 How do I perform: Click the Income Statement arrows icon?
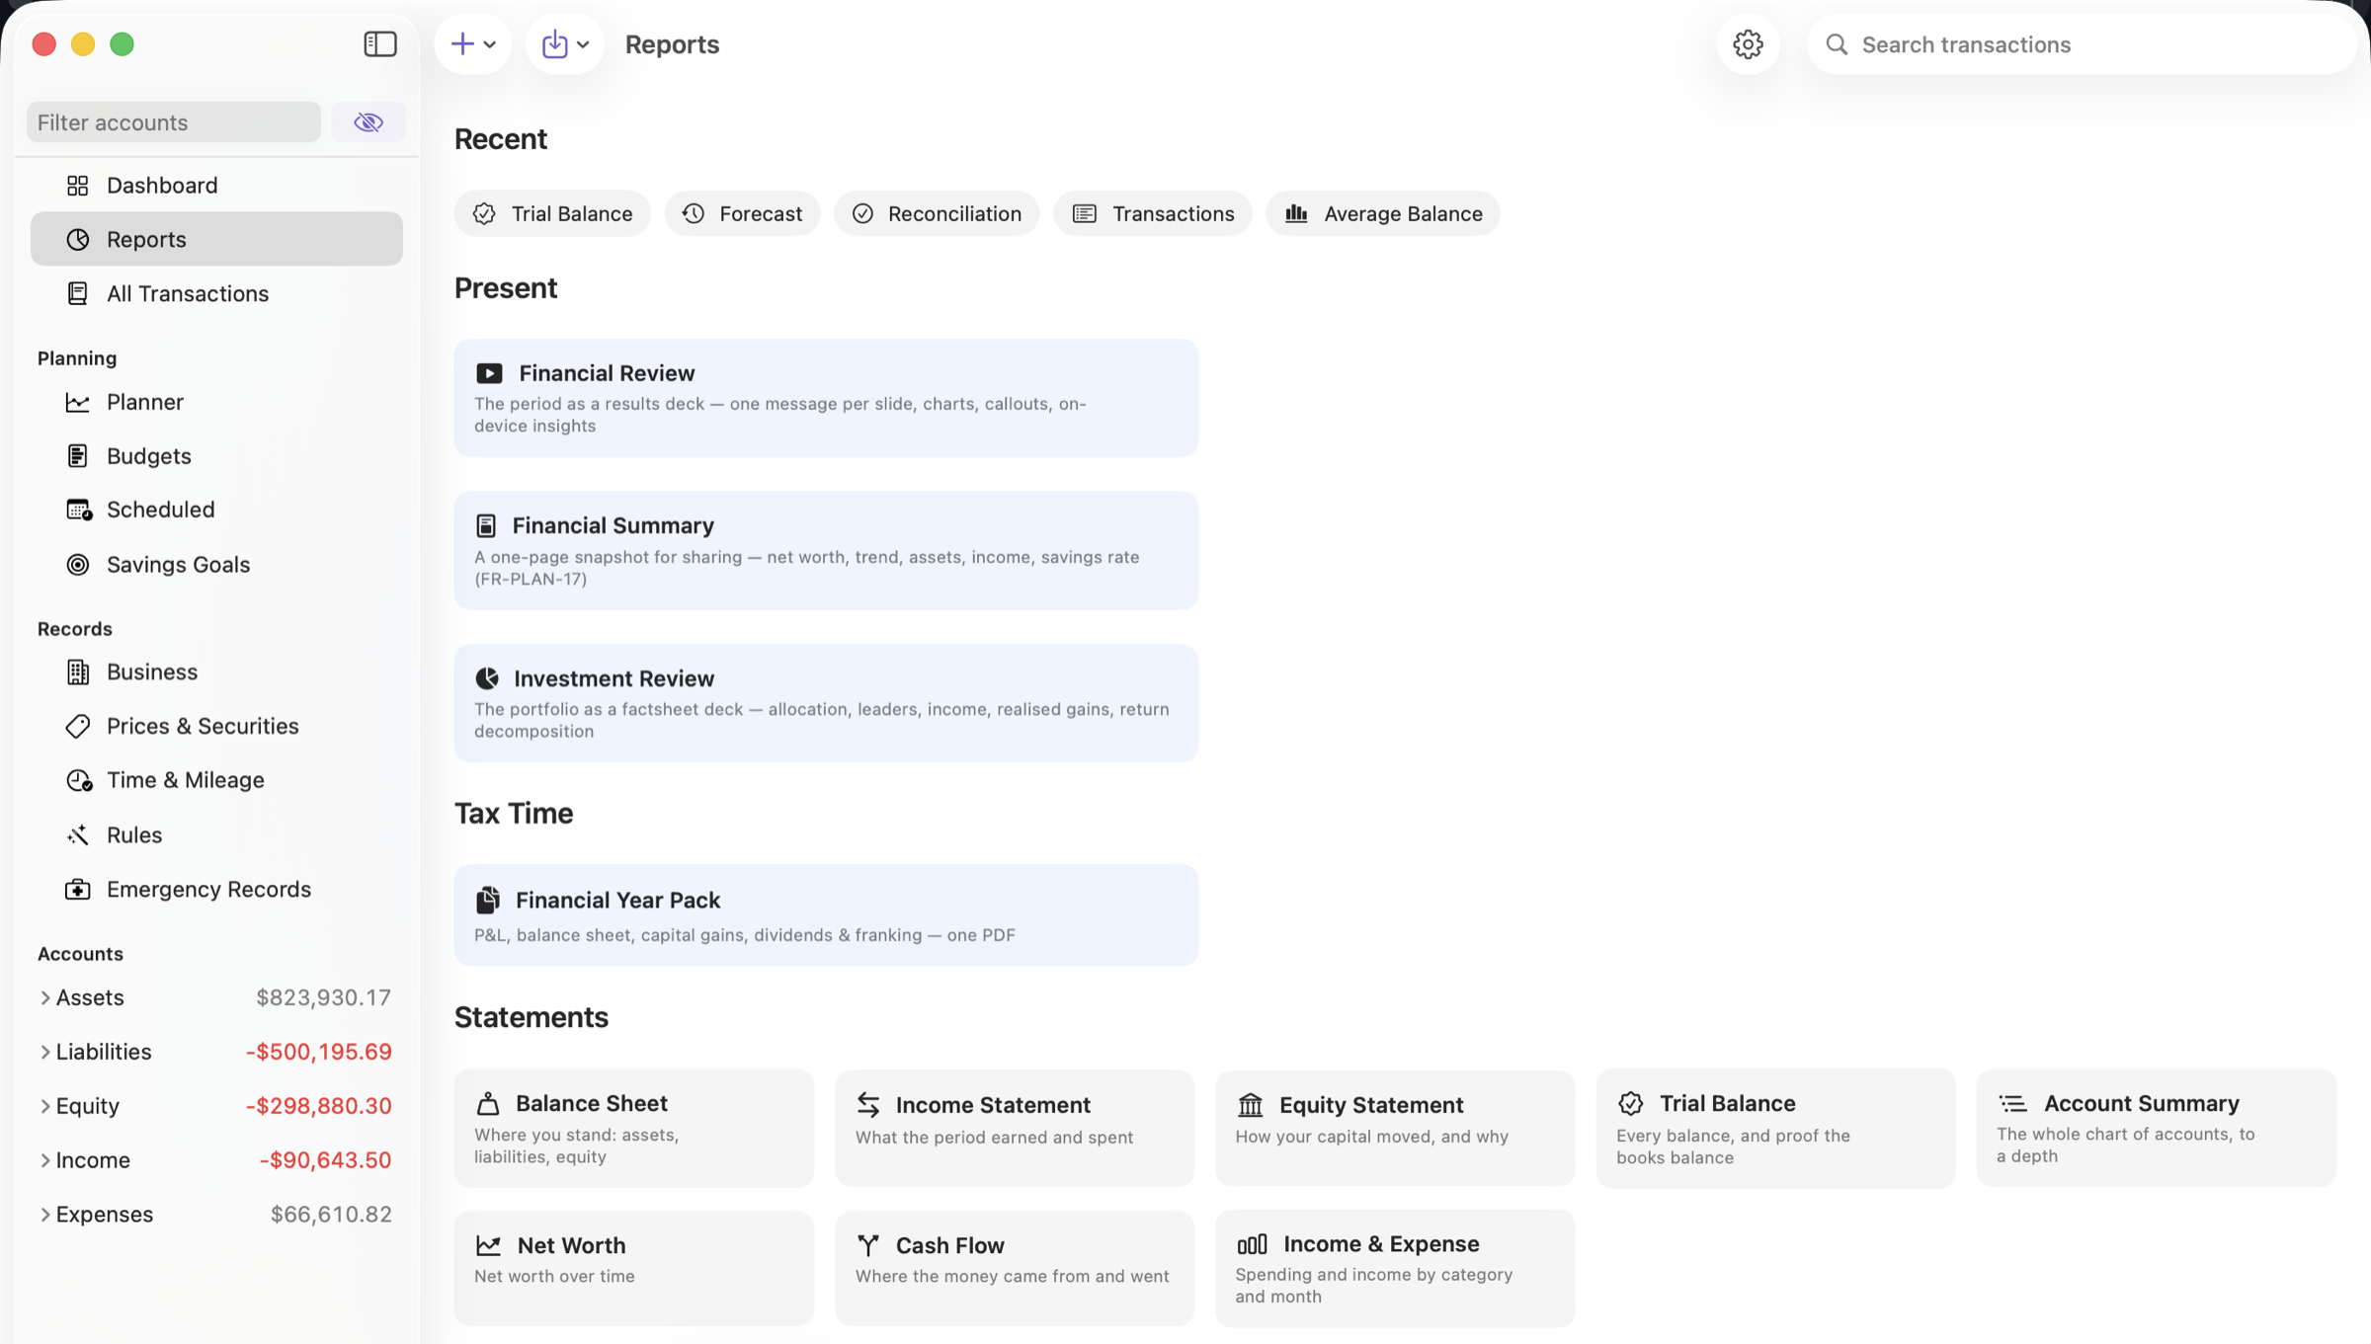pos(868,1104)
